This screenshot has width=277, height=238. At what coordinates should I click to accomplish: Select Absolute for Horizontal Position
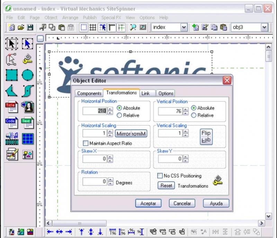point(128,108)
